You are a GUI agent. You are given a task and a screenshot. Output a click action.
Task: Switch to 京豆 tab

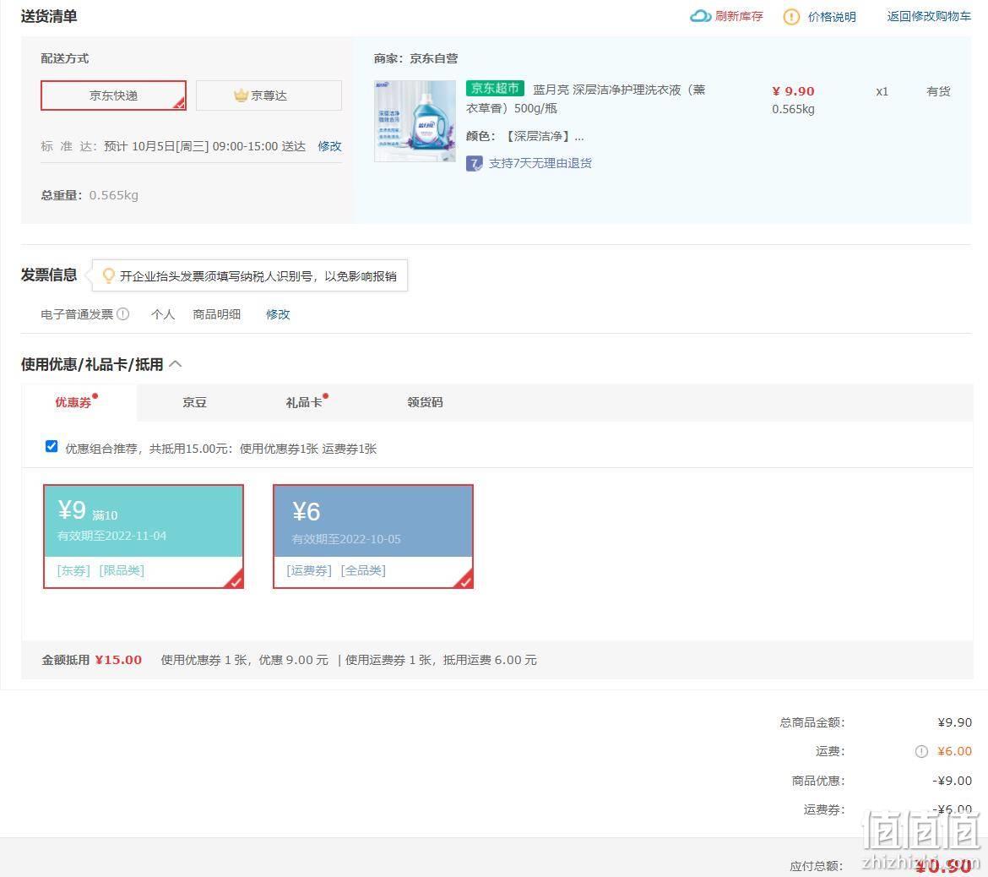(195, 402)
